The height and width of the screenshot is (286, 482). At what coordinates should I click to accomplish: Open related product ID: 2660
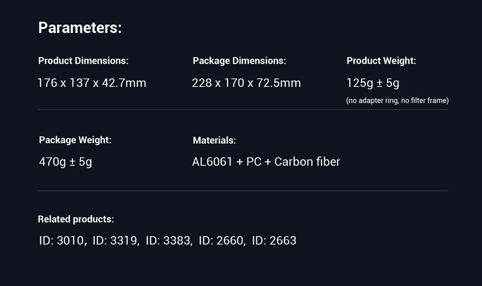tap(221, 240)
